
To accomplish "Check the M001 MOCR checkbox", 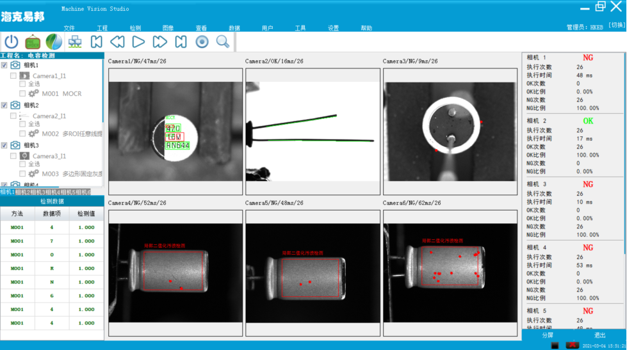I will click(23, 93).
